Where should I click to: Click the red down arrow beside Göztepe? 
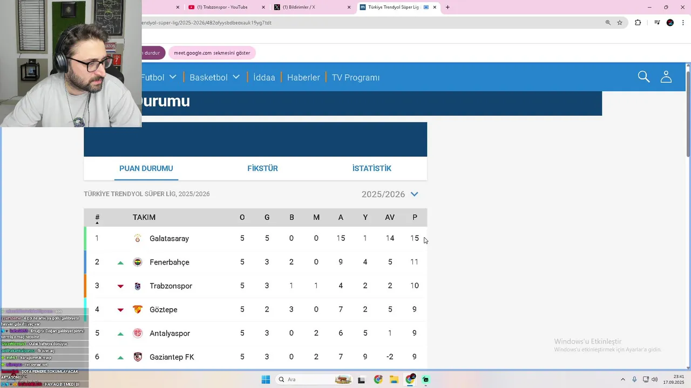(x=120, y=310)
